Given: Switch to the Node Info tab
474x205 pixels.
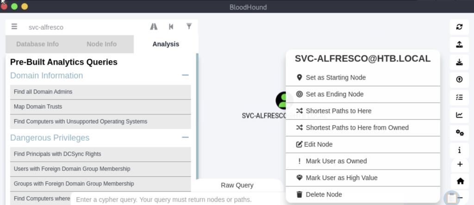Looking at the screenshot, I should point(101,44).
